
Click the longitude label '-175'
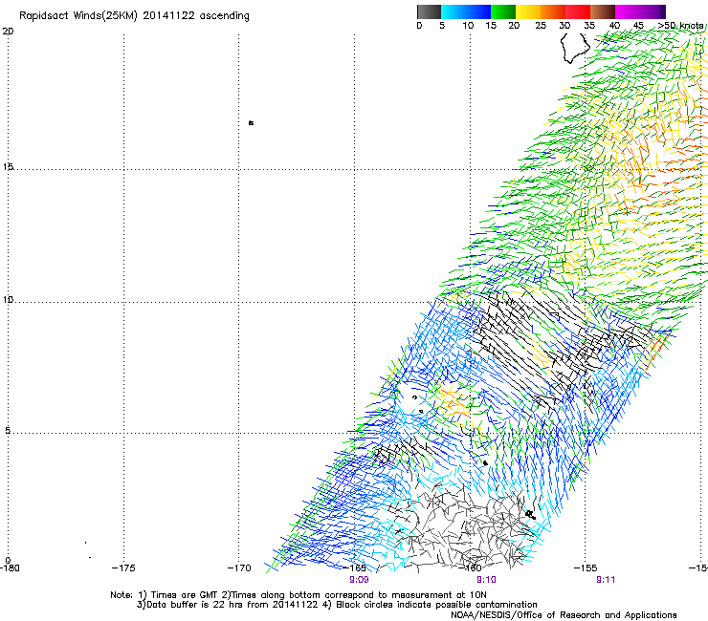coord(123,567)
